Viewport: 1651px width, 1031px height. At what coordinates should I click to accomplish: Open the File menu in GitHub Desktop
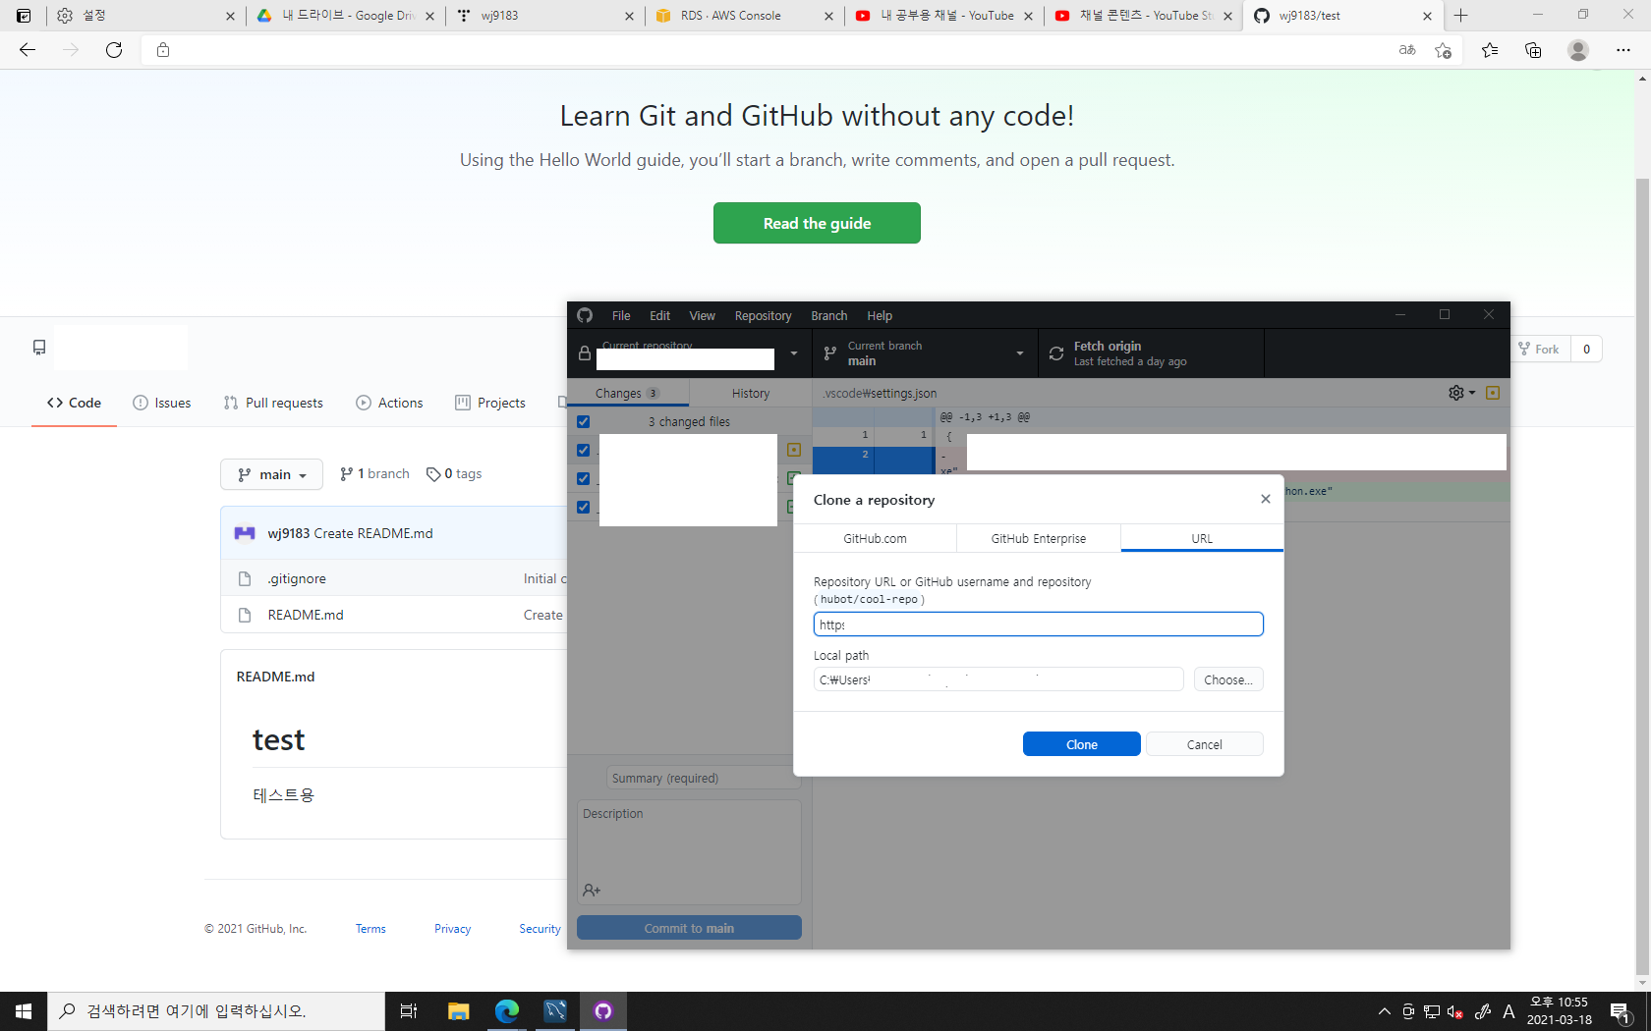click(621, 315)
